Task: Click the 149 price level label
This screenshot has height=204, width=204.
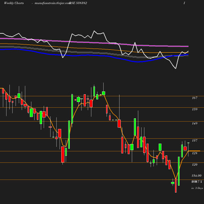Action: tap(195, 123)
